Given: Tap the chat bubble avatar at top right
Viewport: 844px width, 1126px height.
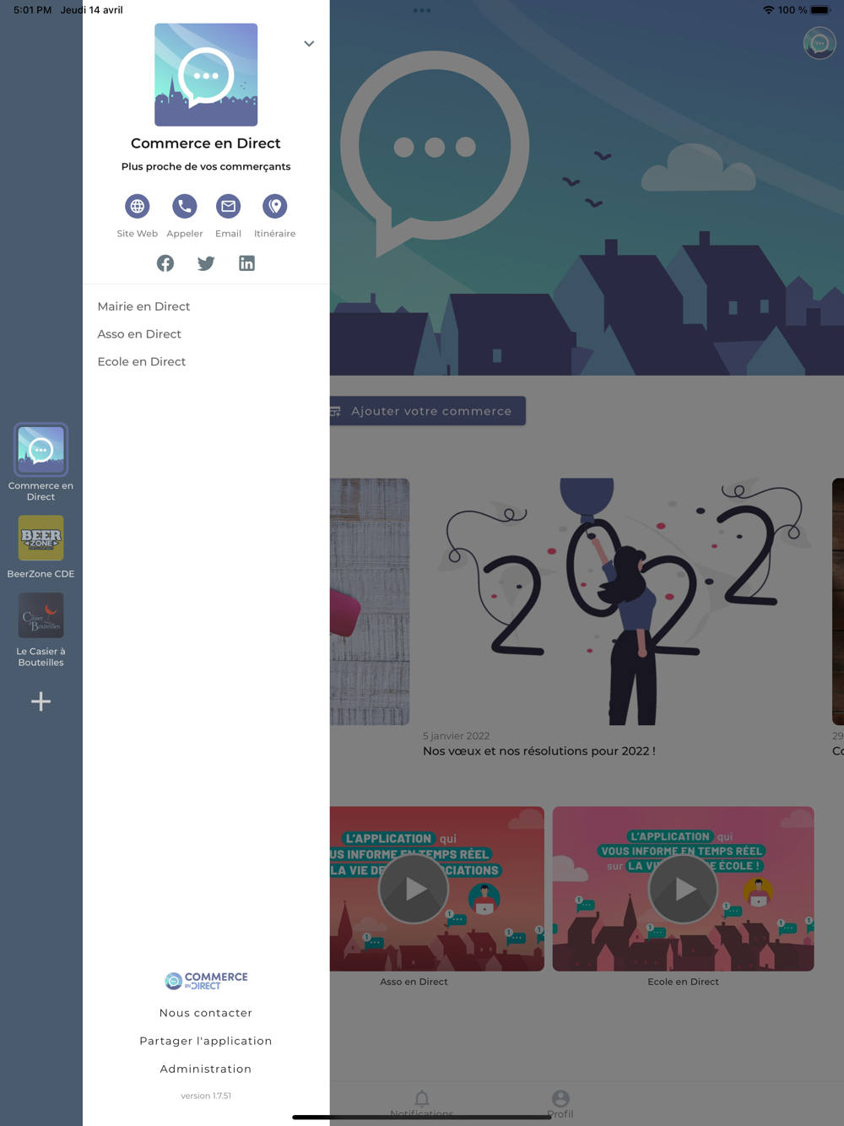Looking at the screenshot, I should coord(820,43).
